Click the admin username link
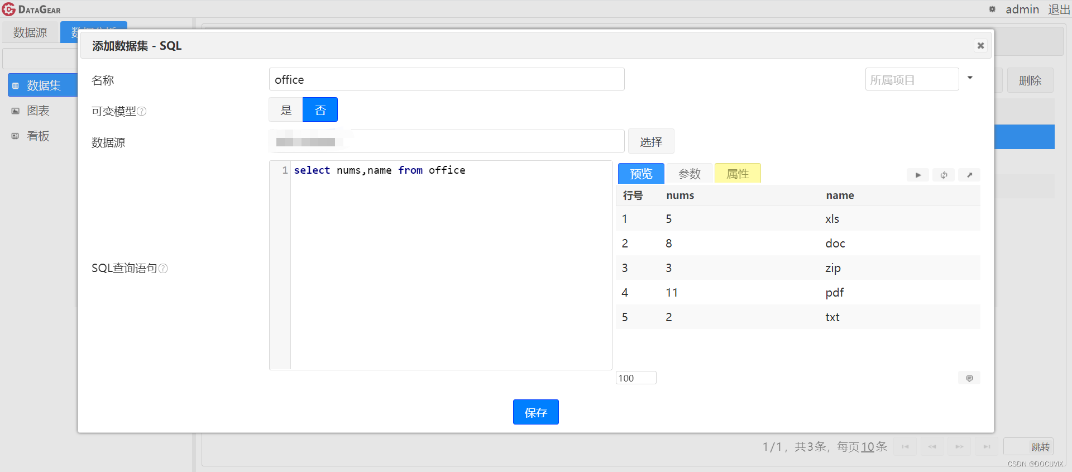This screenshot has height=472, width=1072. tap(1022, 9)
